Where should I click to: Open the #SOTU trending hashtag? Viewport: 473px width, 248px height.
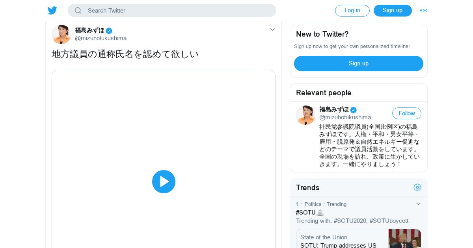[306, 213]
